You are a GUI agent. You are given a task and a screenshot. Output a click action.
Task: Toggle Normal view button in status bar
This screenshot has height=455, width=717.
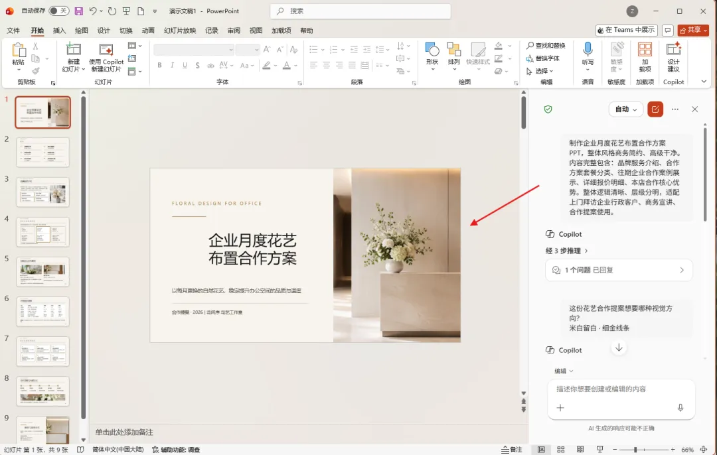(541, 450)
